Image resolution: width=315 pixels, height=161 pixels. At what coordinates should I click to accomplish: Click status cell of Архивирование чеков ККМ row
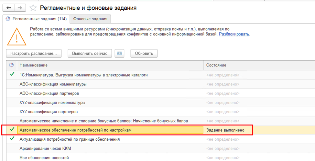click(259, 148)
